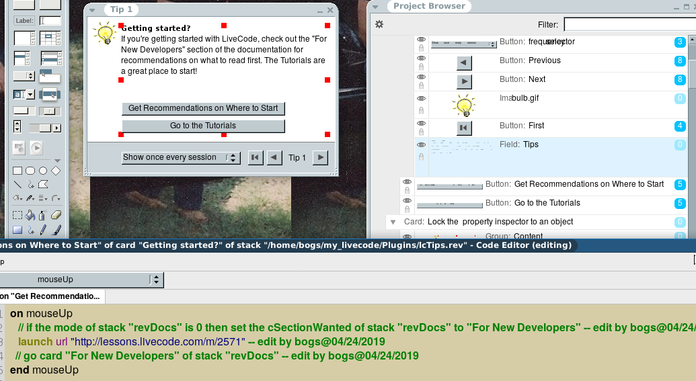Switch to the on "Get Recommendatio..." script tab
The height and width of the screenshot is (381, 696).
52,296
